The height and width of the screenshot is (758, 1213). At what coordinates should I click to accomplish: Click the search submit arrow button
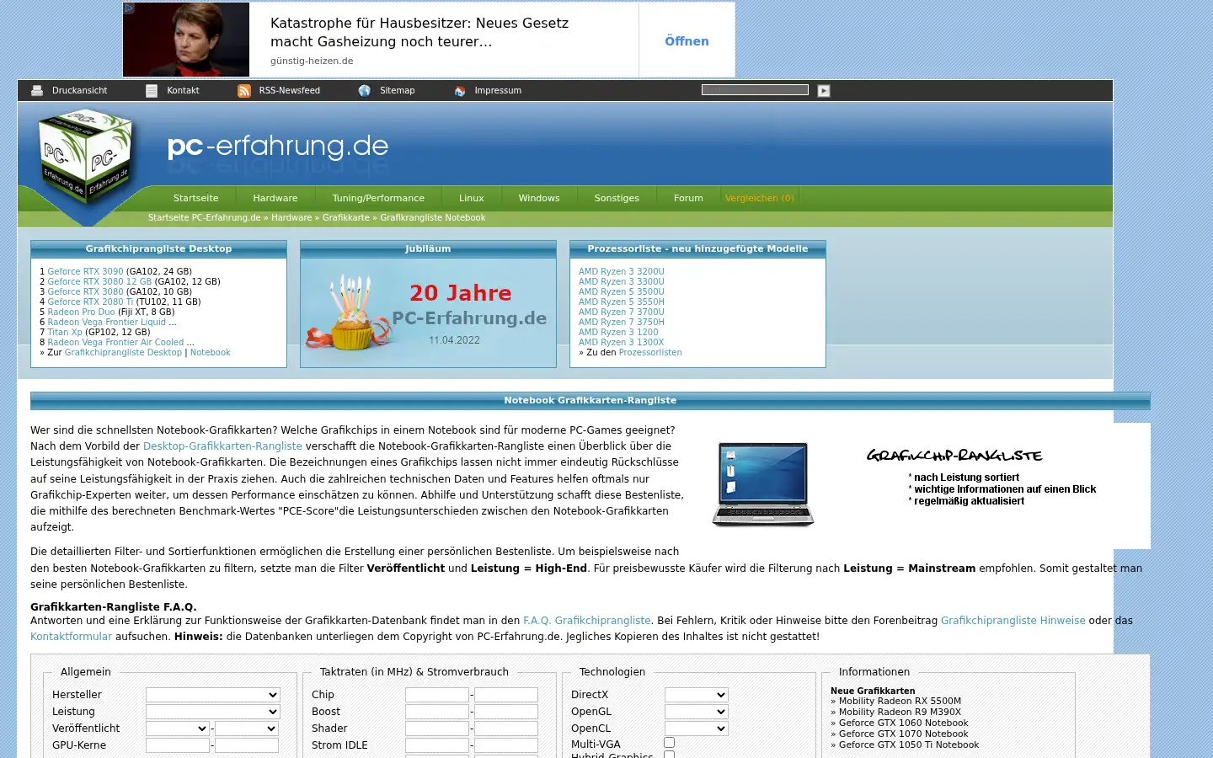824,91
